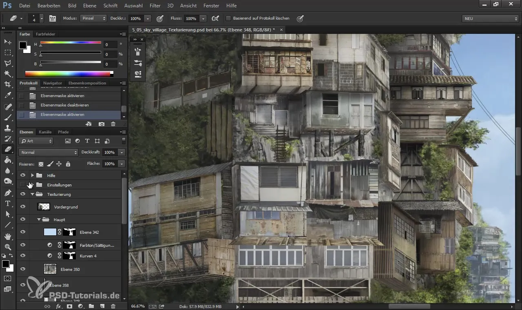Select the Magic Wand tool
The width and height of the screenshot is (522, 310).
click(x=8, y=74)
